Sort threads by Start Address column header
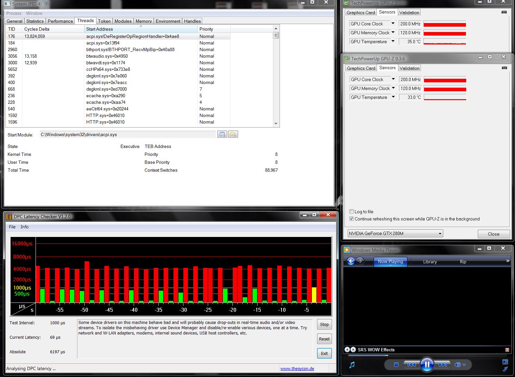515x377 pixels. (x=141, y=29)
